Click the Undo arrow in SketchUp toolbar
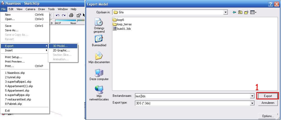 [58, 15]
